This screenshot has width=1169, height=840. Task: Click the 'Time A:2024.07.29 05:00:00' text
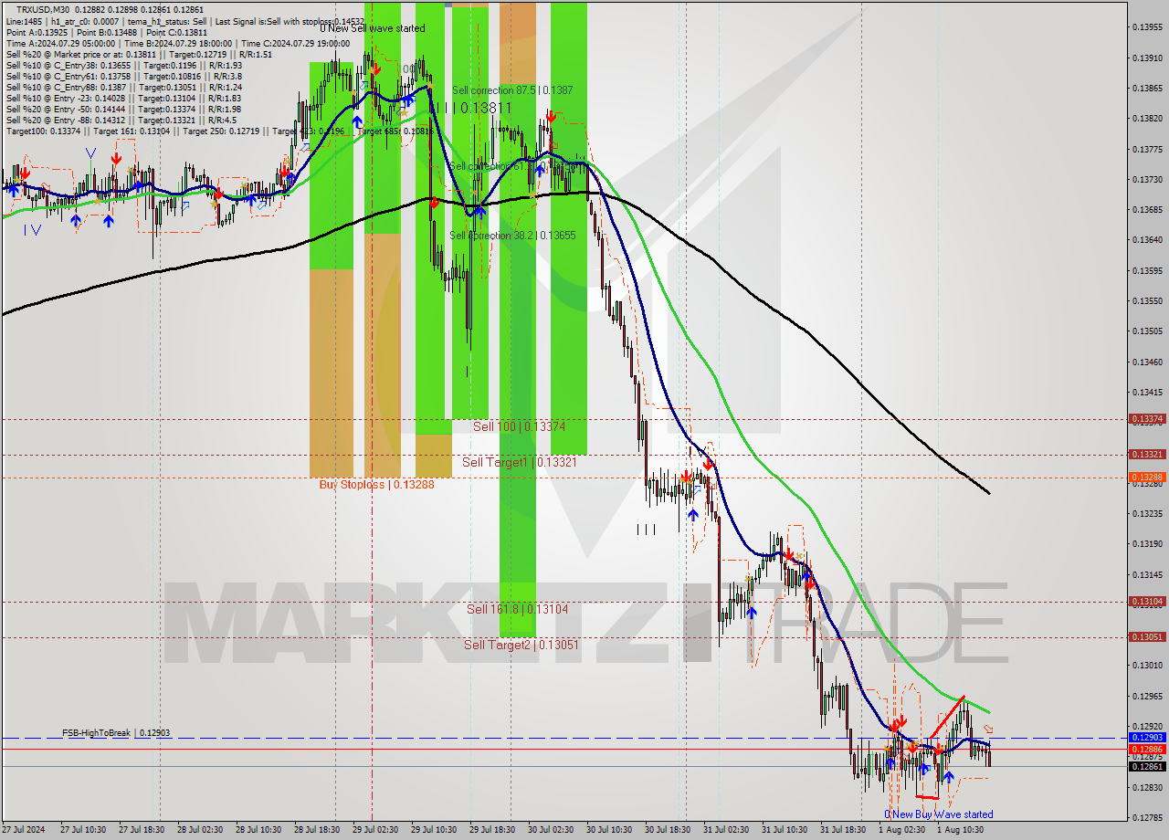tap(60, 44)
